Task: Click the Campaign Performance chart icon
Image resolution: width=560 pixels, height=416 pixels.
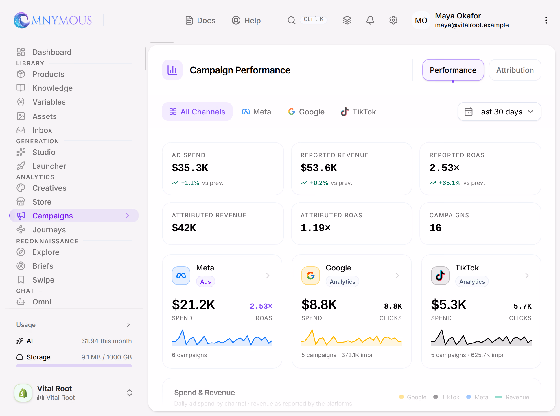Action: (x=172, y=70)
